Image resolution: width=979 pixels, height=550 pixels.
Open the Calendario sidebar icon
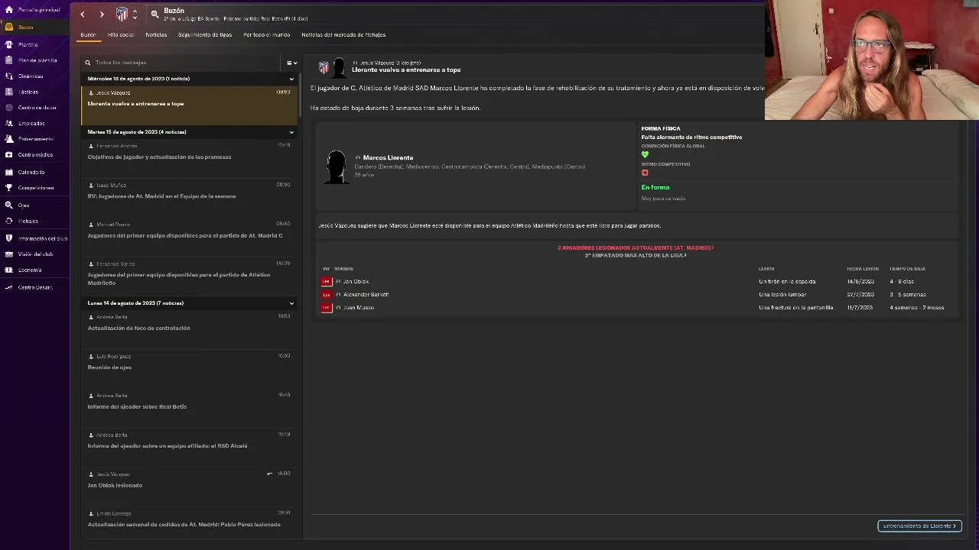[x=8, y=172]
